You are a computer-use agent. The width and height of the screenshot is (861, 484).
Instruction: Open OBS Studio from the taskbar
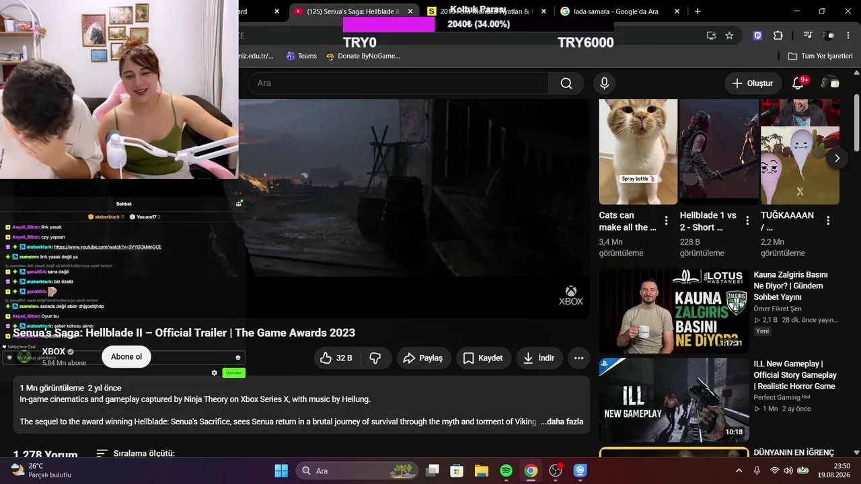tap(556, 471)
